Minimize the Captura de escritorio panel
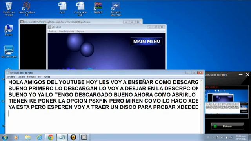The height and width of the screenshot is (141, 251). pyautogui.click(x=240, y=75)
